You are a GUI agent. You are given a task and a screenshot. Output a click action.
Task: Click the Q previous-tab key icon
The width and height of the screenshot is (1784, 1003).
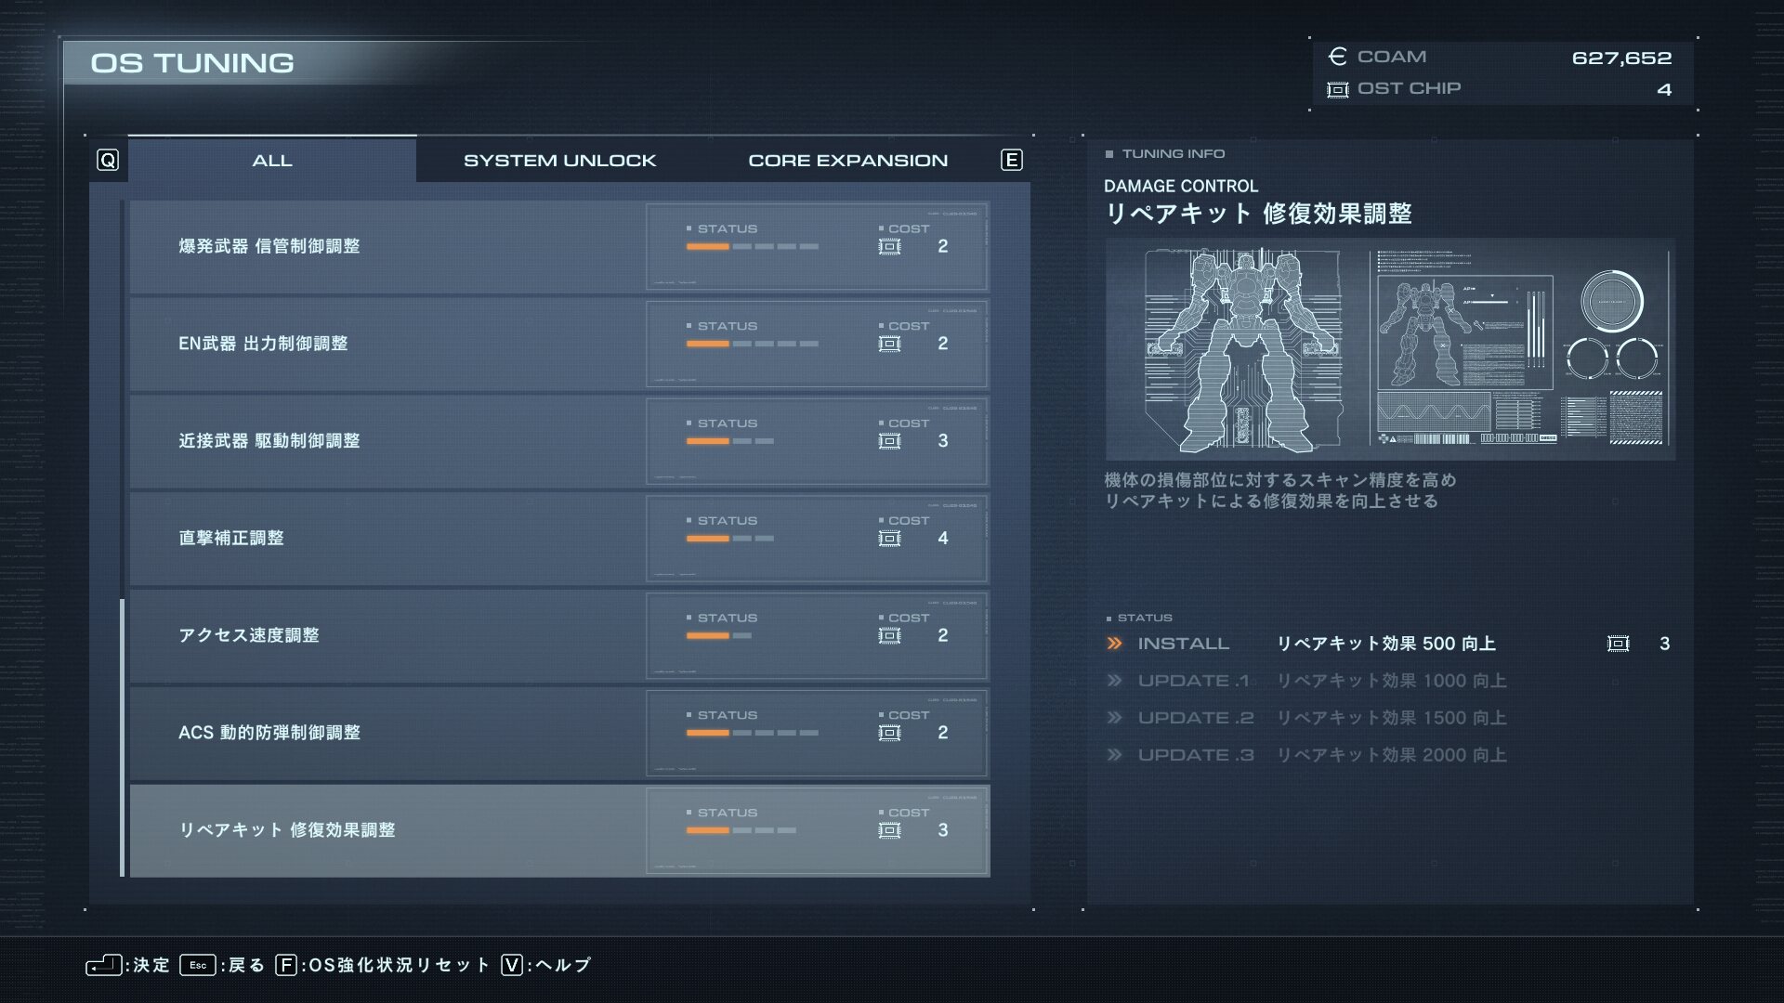[x=108, y=161]
